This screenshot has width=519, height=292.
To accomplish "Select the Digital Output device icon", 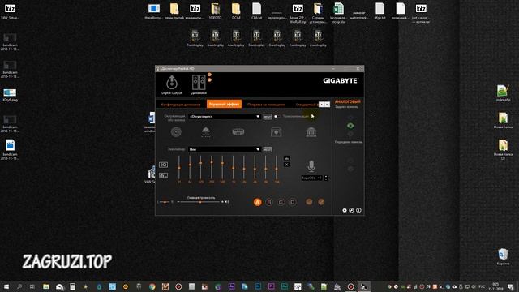I will point(171,84).
